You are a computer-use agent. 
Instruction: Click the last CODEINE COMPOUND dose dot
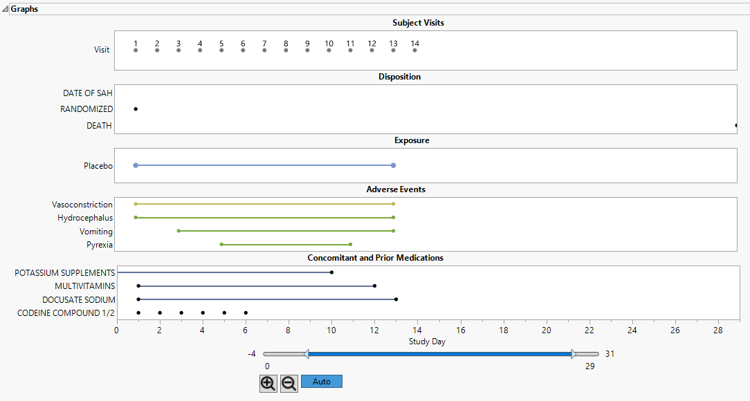click(x=246, y=313)
